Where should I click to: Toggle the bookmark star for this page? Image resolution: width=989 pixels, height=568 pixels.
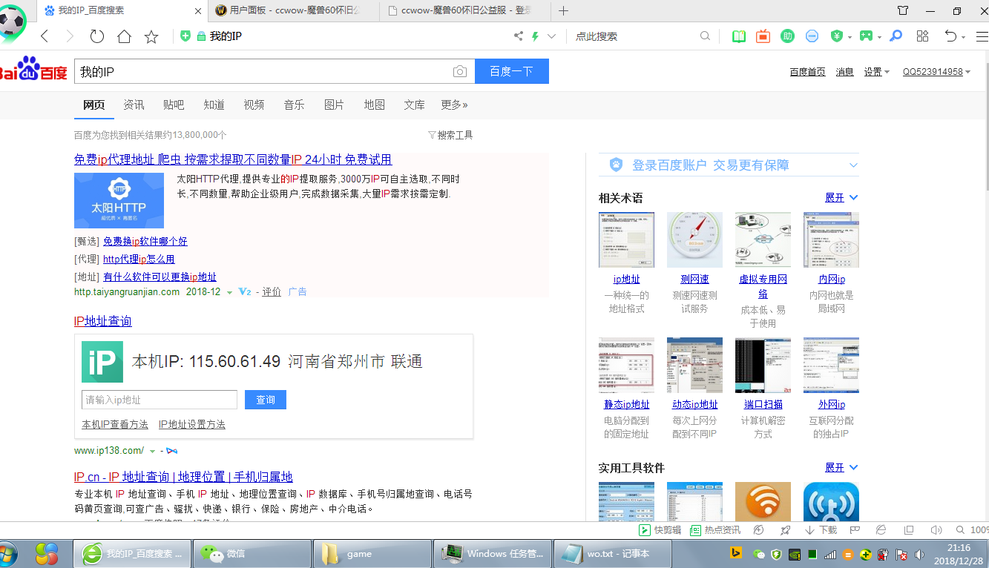point(151,36)
